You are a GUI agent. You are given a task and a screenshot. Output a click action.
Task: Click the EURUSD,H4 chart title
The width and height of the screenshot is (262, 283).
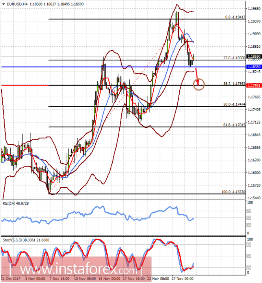tap(15, 3)
